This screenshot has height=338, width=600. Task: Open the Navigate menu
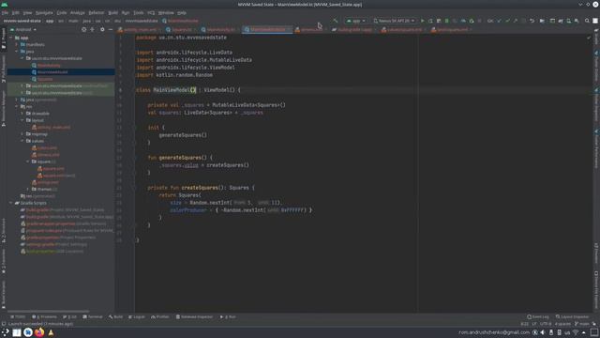click(x=44, y=12)
